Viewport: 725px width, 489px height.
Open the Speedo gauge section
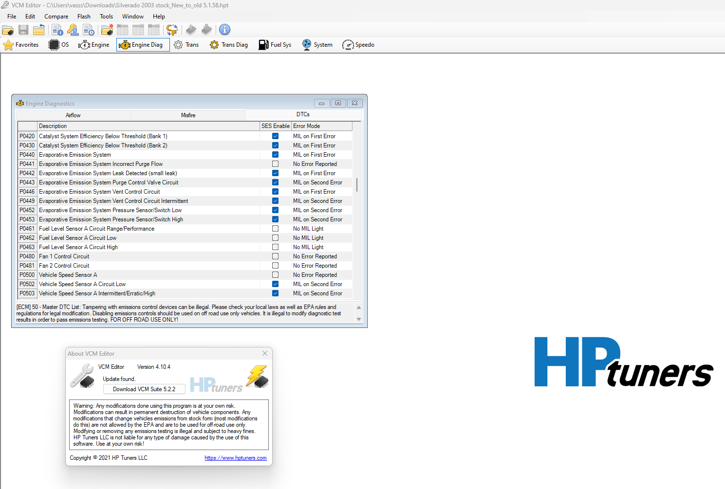(358, 45)
